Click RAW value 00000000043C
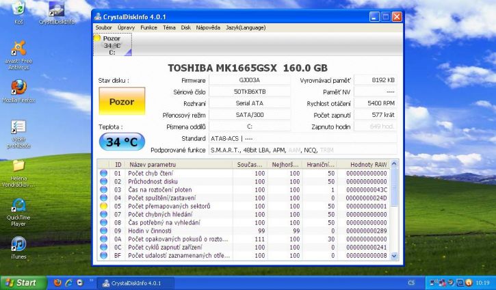 [366, 189]
